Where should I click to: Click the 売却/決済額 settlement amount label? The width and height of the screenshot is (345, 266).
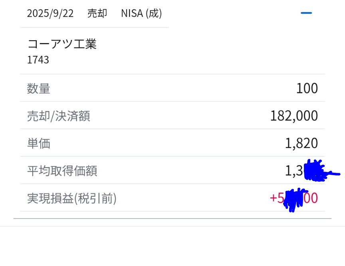point(58,116)
